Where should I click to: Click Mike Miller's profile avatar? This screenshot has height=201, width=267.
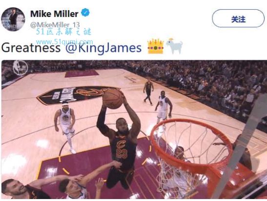(x=13, y=19)
